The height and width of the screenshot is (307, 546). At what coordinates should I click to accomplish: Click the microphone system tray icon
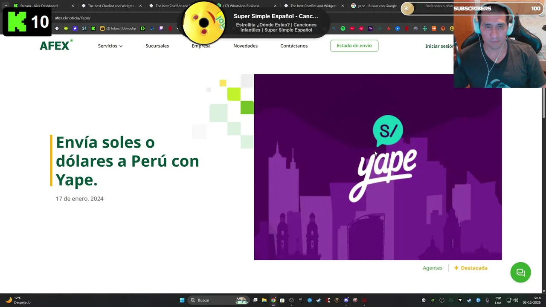487,300
